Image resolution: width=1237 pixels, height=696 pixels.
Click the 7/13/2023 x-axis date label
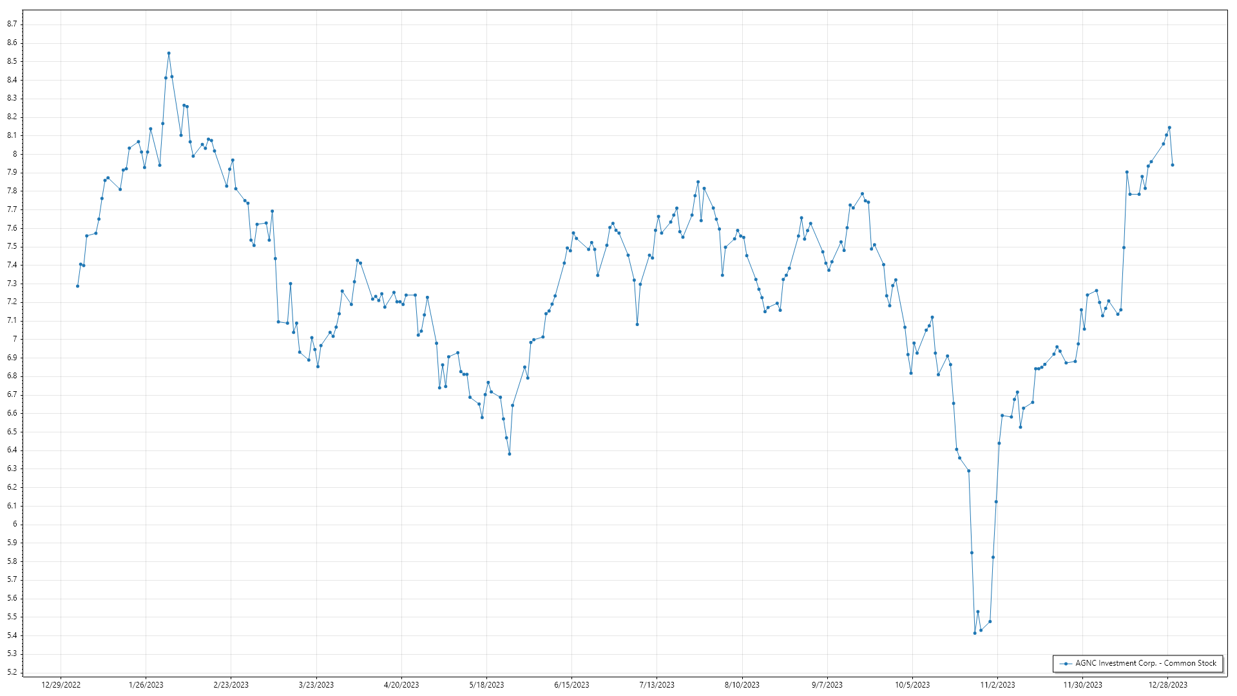pos(657,685)
